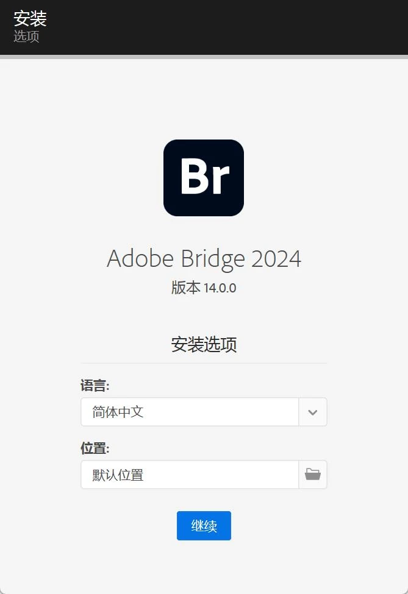The width and height of the screenshot is (408, 594).
Task: Click the 安装选项 section heading
Action: 204,345
